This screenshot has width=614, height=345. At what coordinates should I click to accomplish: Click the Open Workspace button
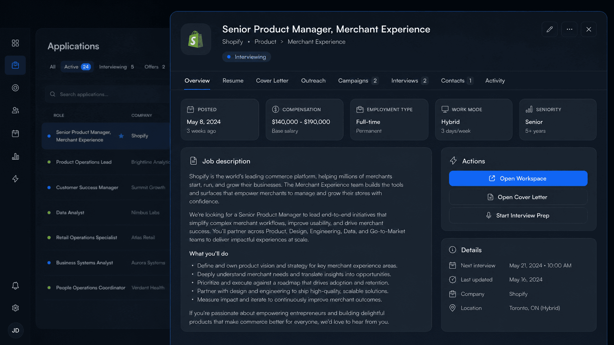[x=518, y=179]
